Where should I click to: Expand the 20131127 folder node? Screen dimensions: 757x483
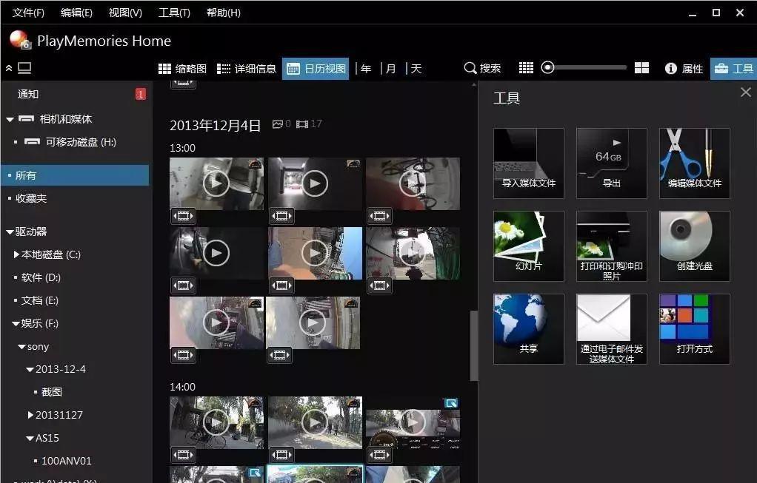pyautogui.click(x=30, y=414)
